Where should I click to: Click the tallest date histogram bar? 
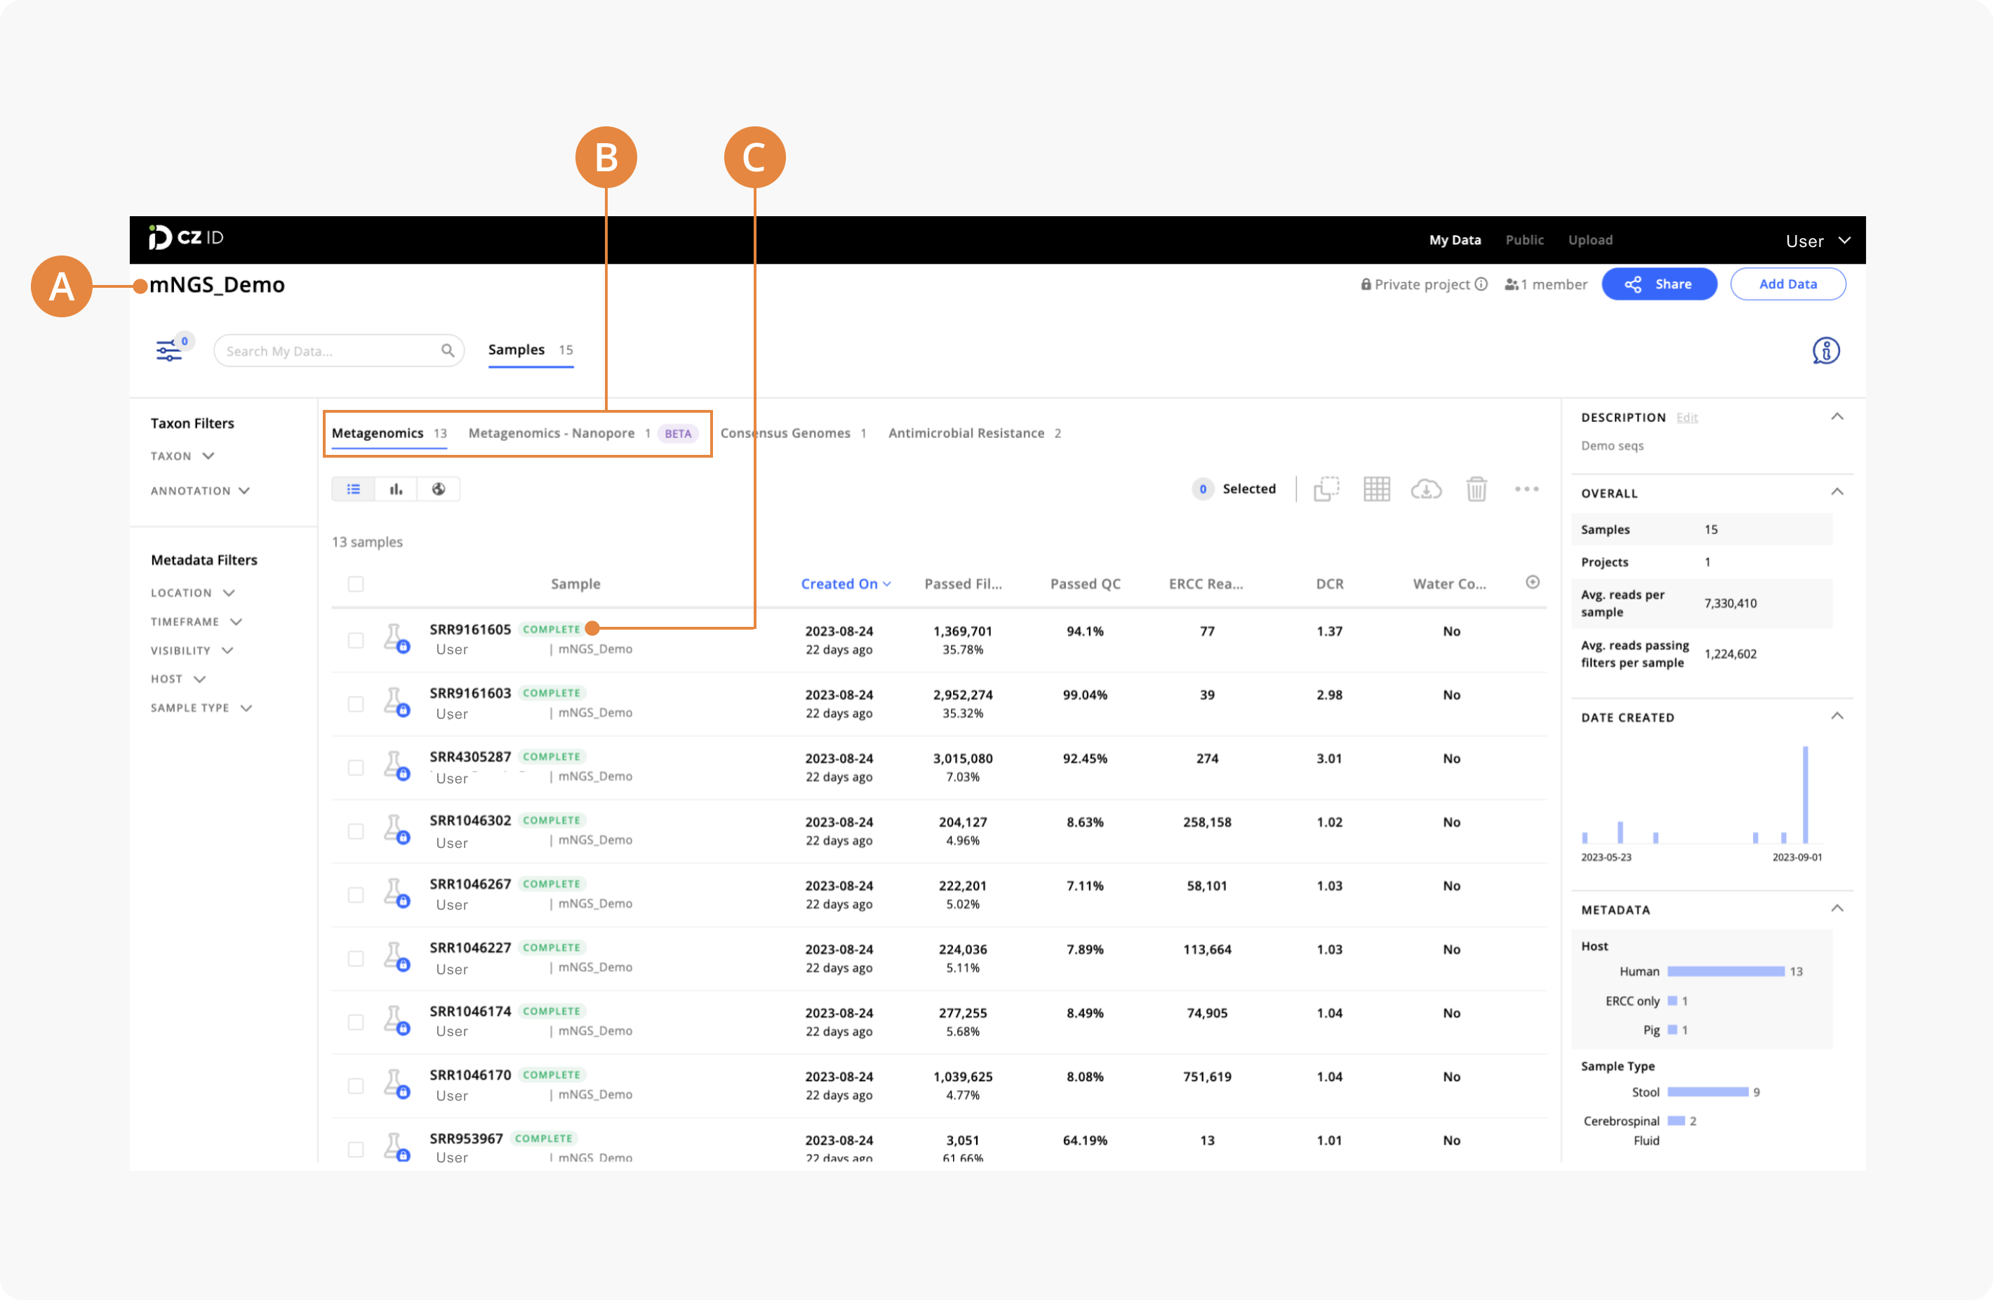click(1806, 794)
